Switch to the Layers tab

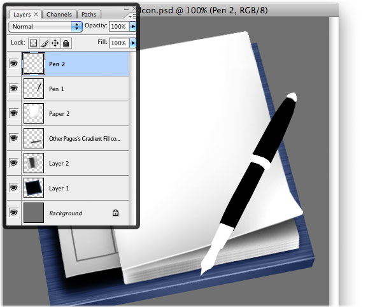(22, 15)
